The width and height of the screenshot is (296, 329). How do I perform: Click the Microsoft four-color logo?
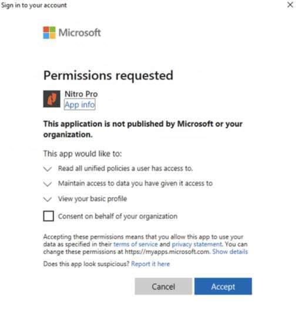pos(49,32)
